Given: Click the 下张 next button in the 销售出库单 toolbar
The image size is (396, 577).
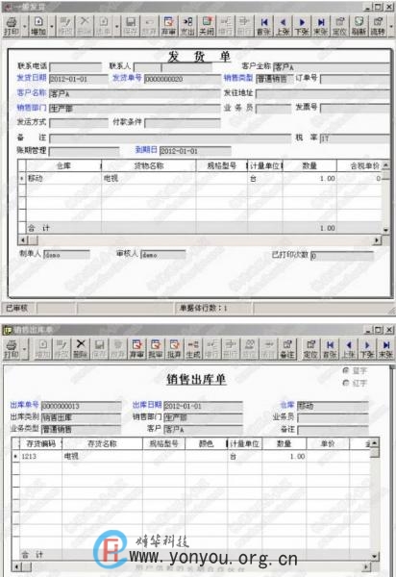Looking at the screenshot, I should click(x=367, y=348).
